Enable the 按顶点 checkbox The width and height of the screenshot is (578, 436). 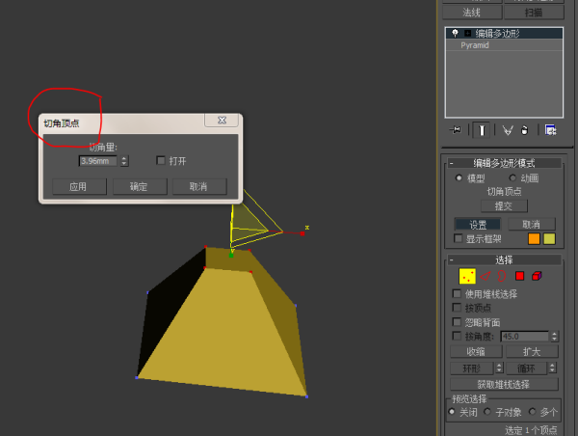coord(457,308)
